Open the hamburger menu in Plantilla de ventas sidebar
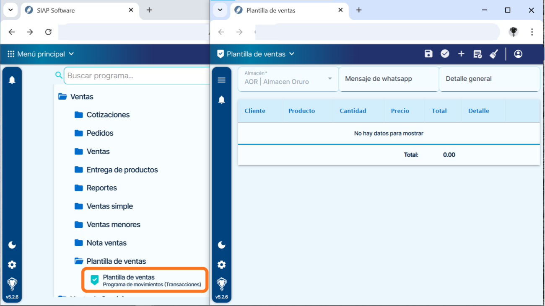 (x=222, y=80)
